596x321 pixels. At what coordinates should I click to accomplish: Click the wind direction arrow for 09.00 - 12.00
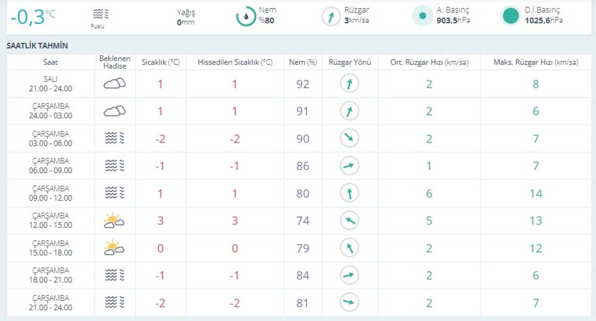tap(350, 194)
